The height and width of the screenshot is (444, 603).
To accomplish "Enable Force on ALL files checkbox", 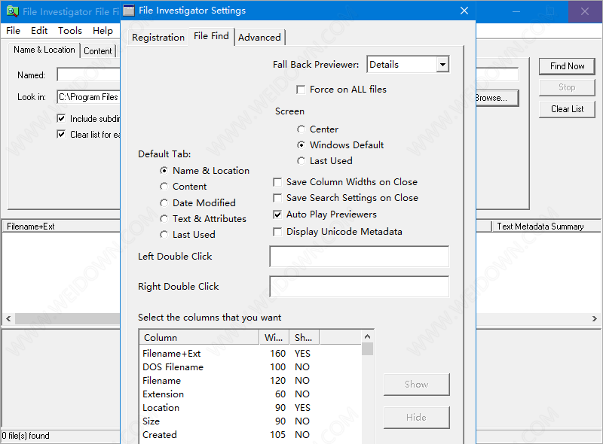I will (x=301, y=90).
